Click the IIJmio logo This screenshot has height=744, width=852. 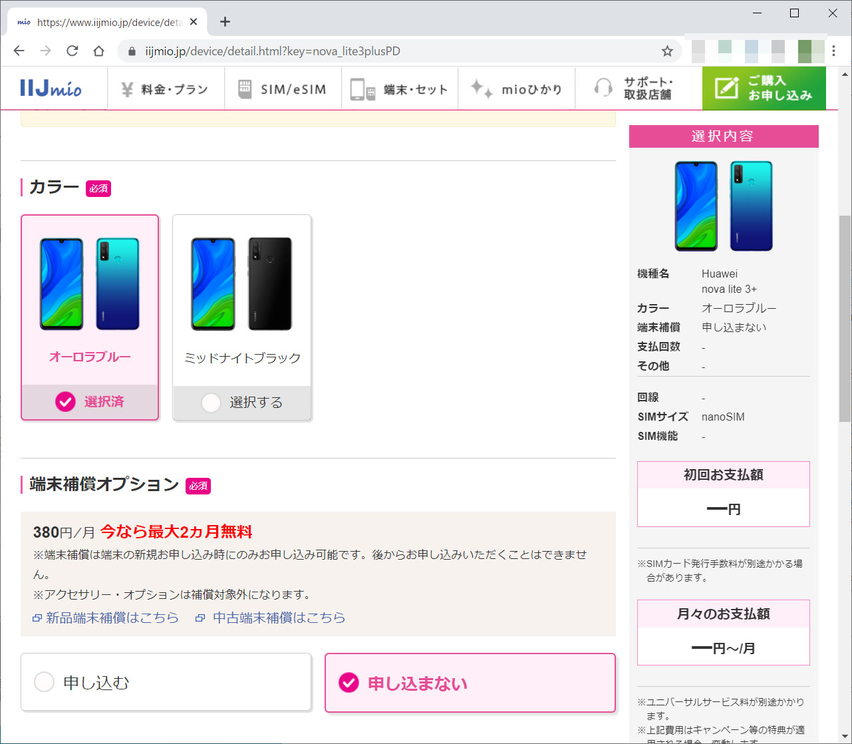tap(51, 88)
